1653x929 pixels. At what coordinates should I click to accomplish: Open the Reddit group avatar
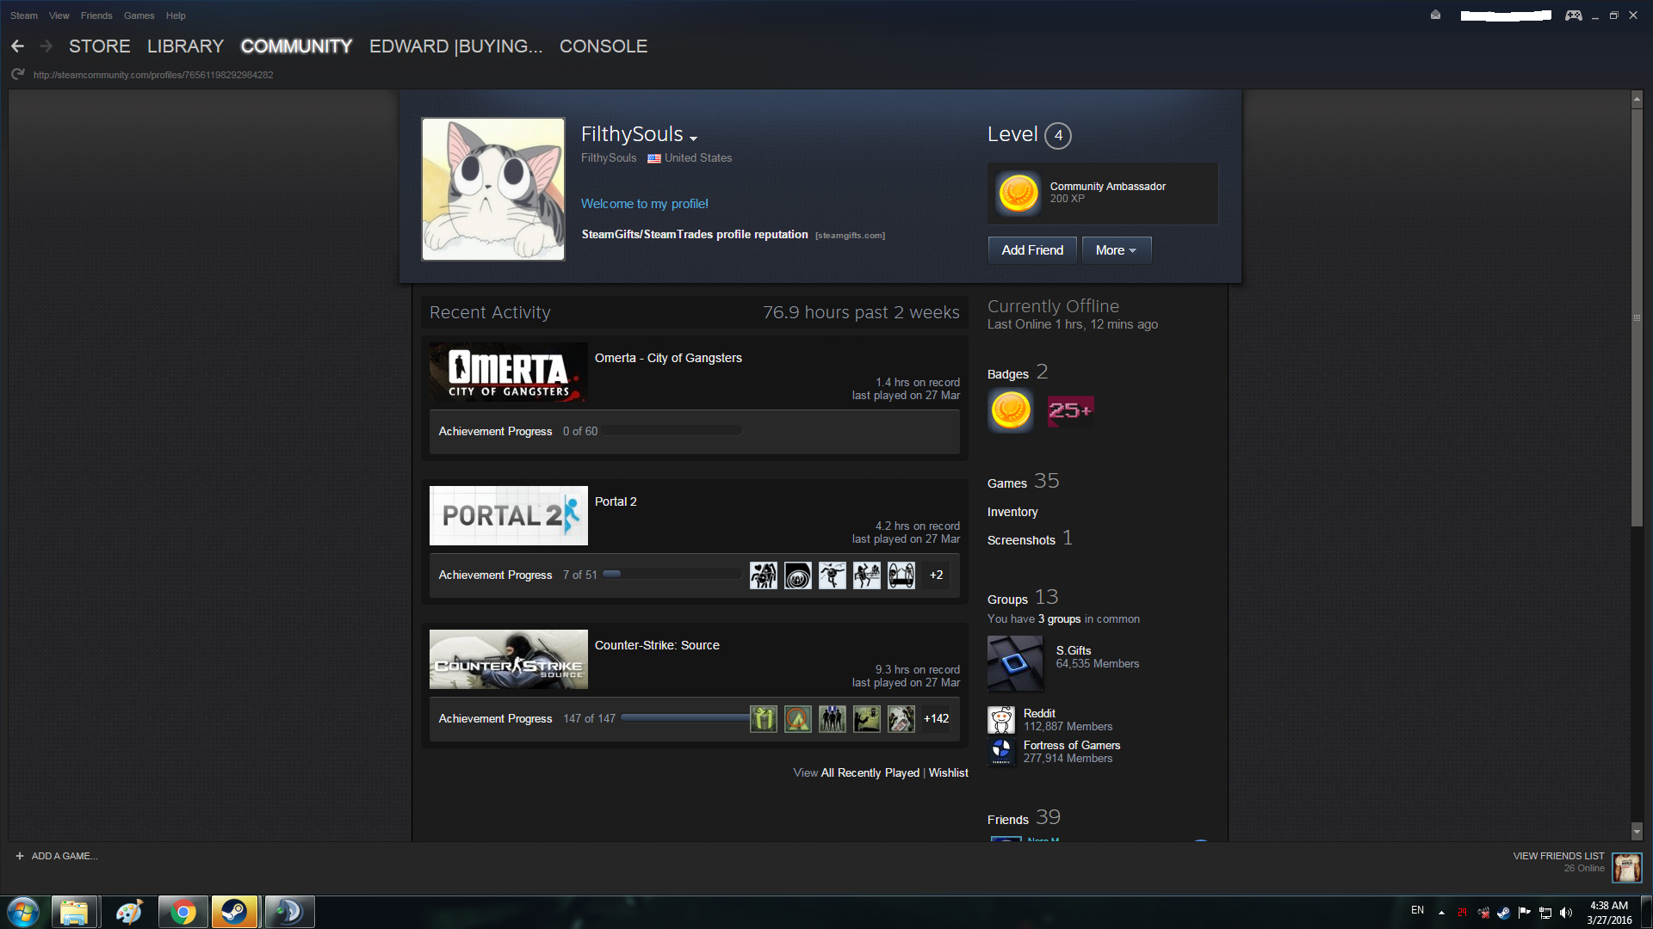(x=1001, y=720)
